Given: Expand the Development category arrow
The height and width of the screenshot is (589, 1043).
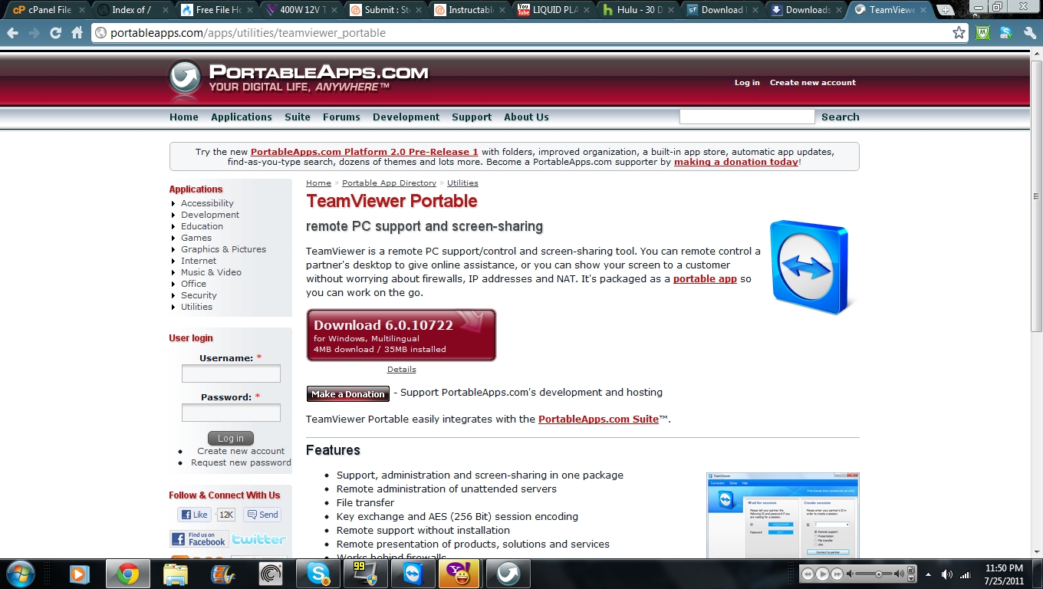Looking at the screenshot, I should pyautogui.click(x=173, y=216).
